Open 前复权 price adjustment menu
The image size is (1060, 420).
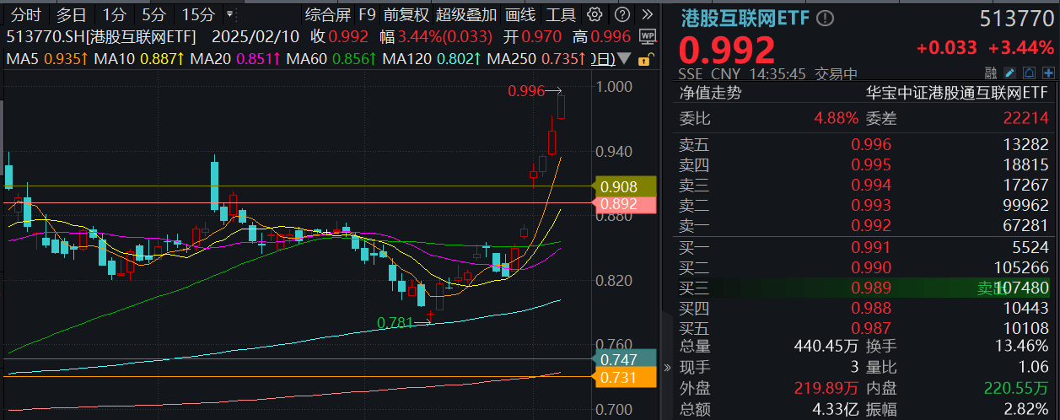tap(406, 14)
